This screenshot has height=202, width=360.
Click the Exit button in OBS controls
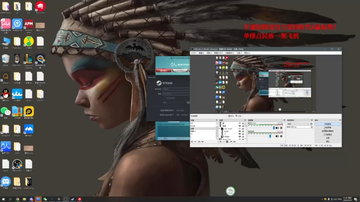pos(328,141)
